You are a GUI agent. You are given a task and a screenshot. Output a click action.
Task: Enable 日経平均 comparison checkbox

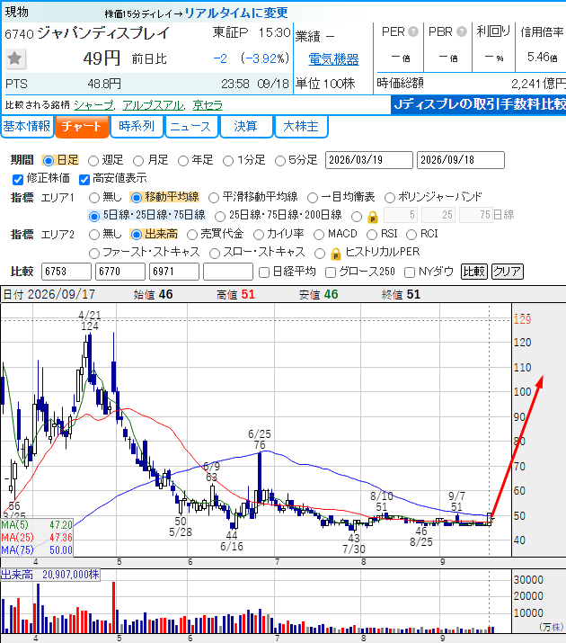click(264, 272)
